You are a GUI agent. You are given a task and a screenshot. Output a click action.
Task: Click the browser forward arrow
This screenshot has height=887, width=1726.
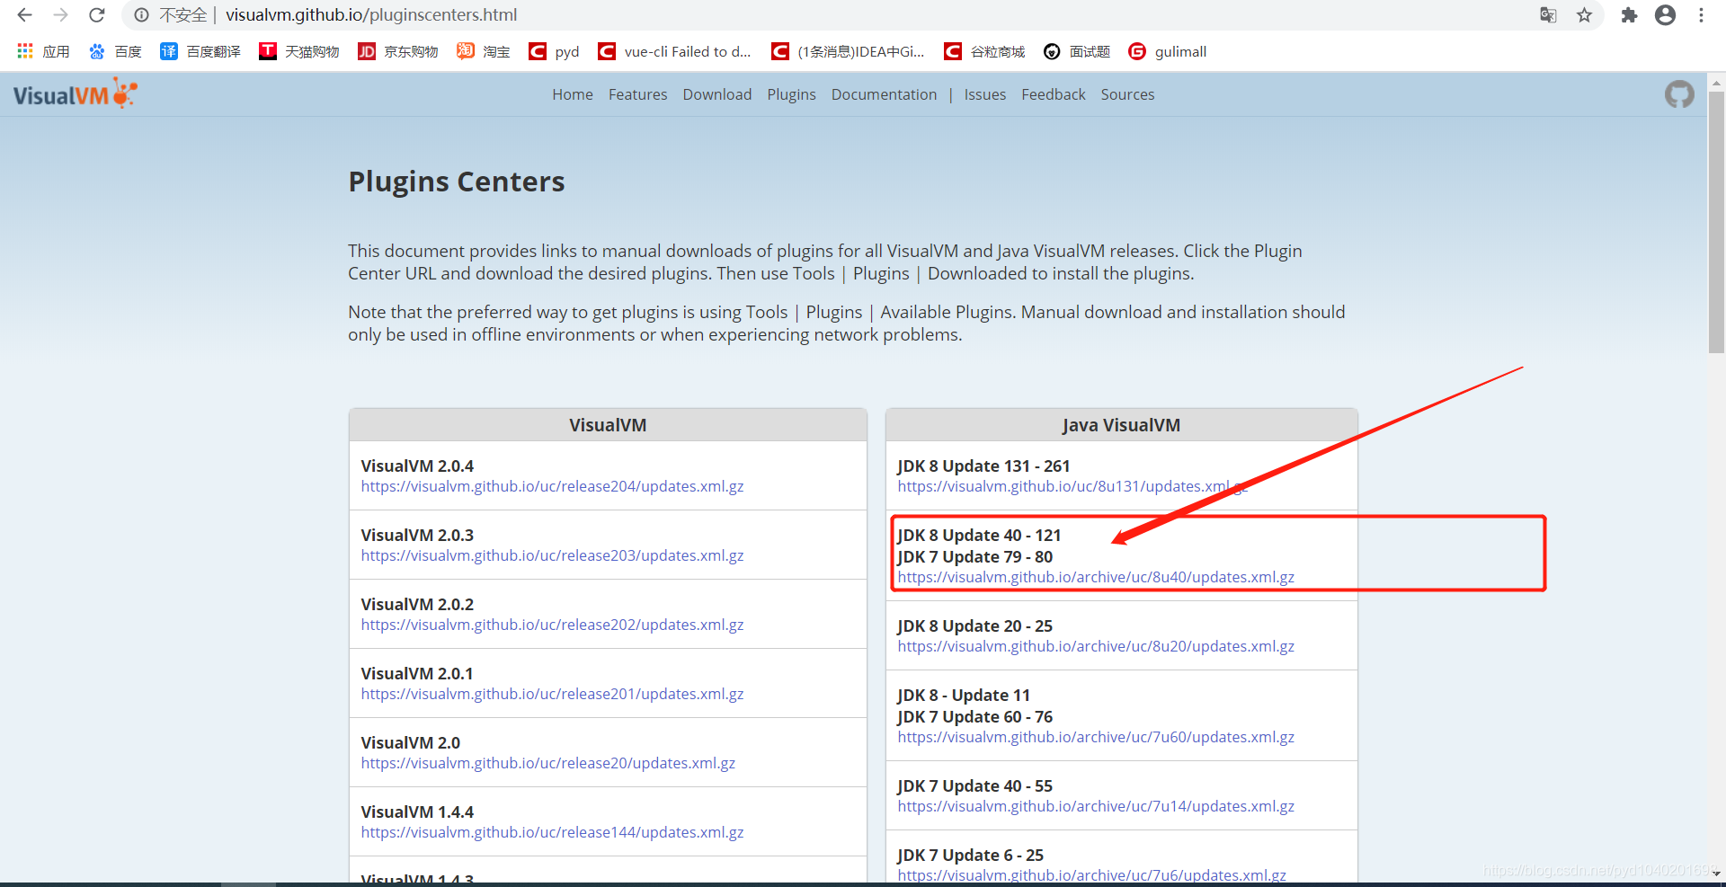[x=60, y=15]
